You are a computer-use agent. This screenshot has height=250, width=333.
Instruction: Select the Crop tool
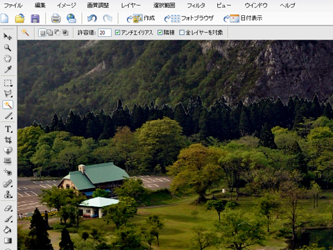click(x=8, y=140)
